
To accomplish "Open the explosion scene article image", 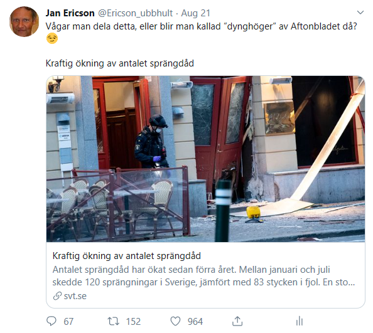I will pos(205,159).
